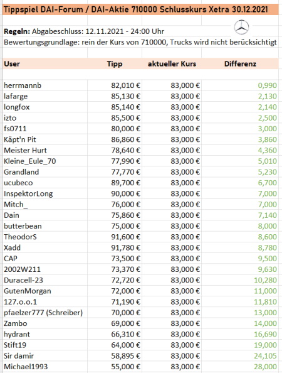This screenshot has width=282, height=373.
Task: Select the difference value '2,140'
Action: (268, 107)
